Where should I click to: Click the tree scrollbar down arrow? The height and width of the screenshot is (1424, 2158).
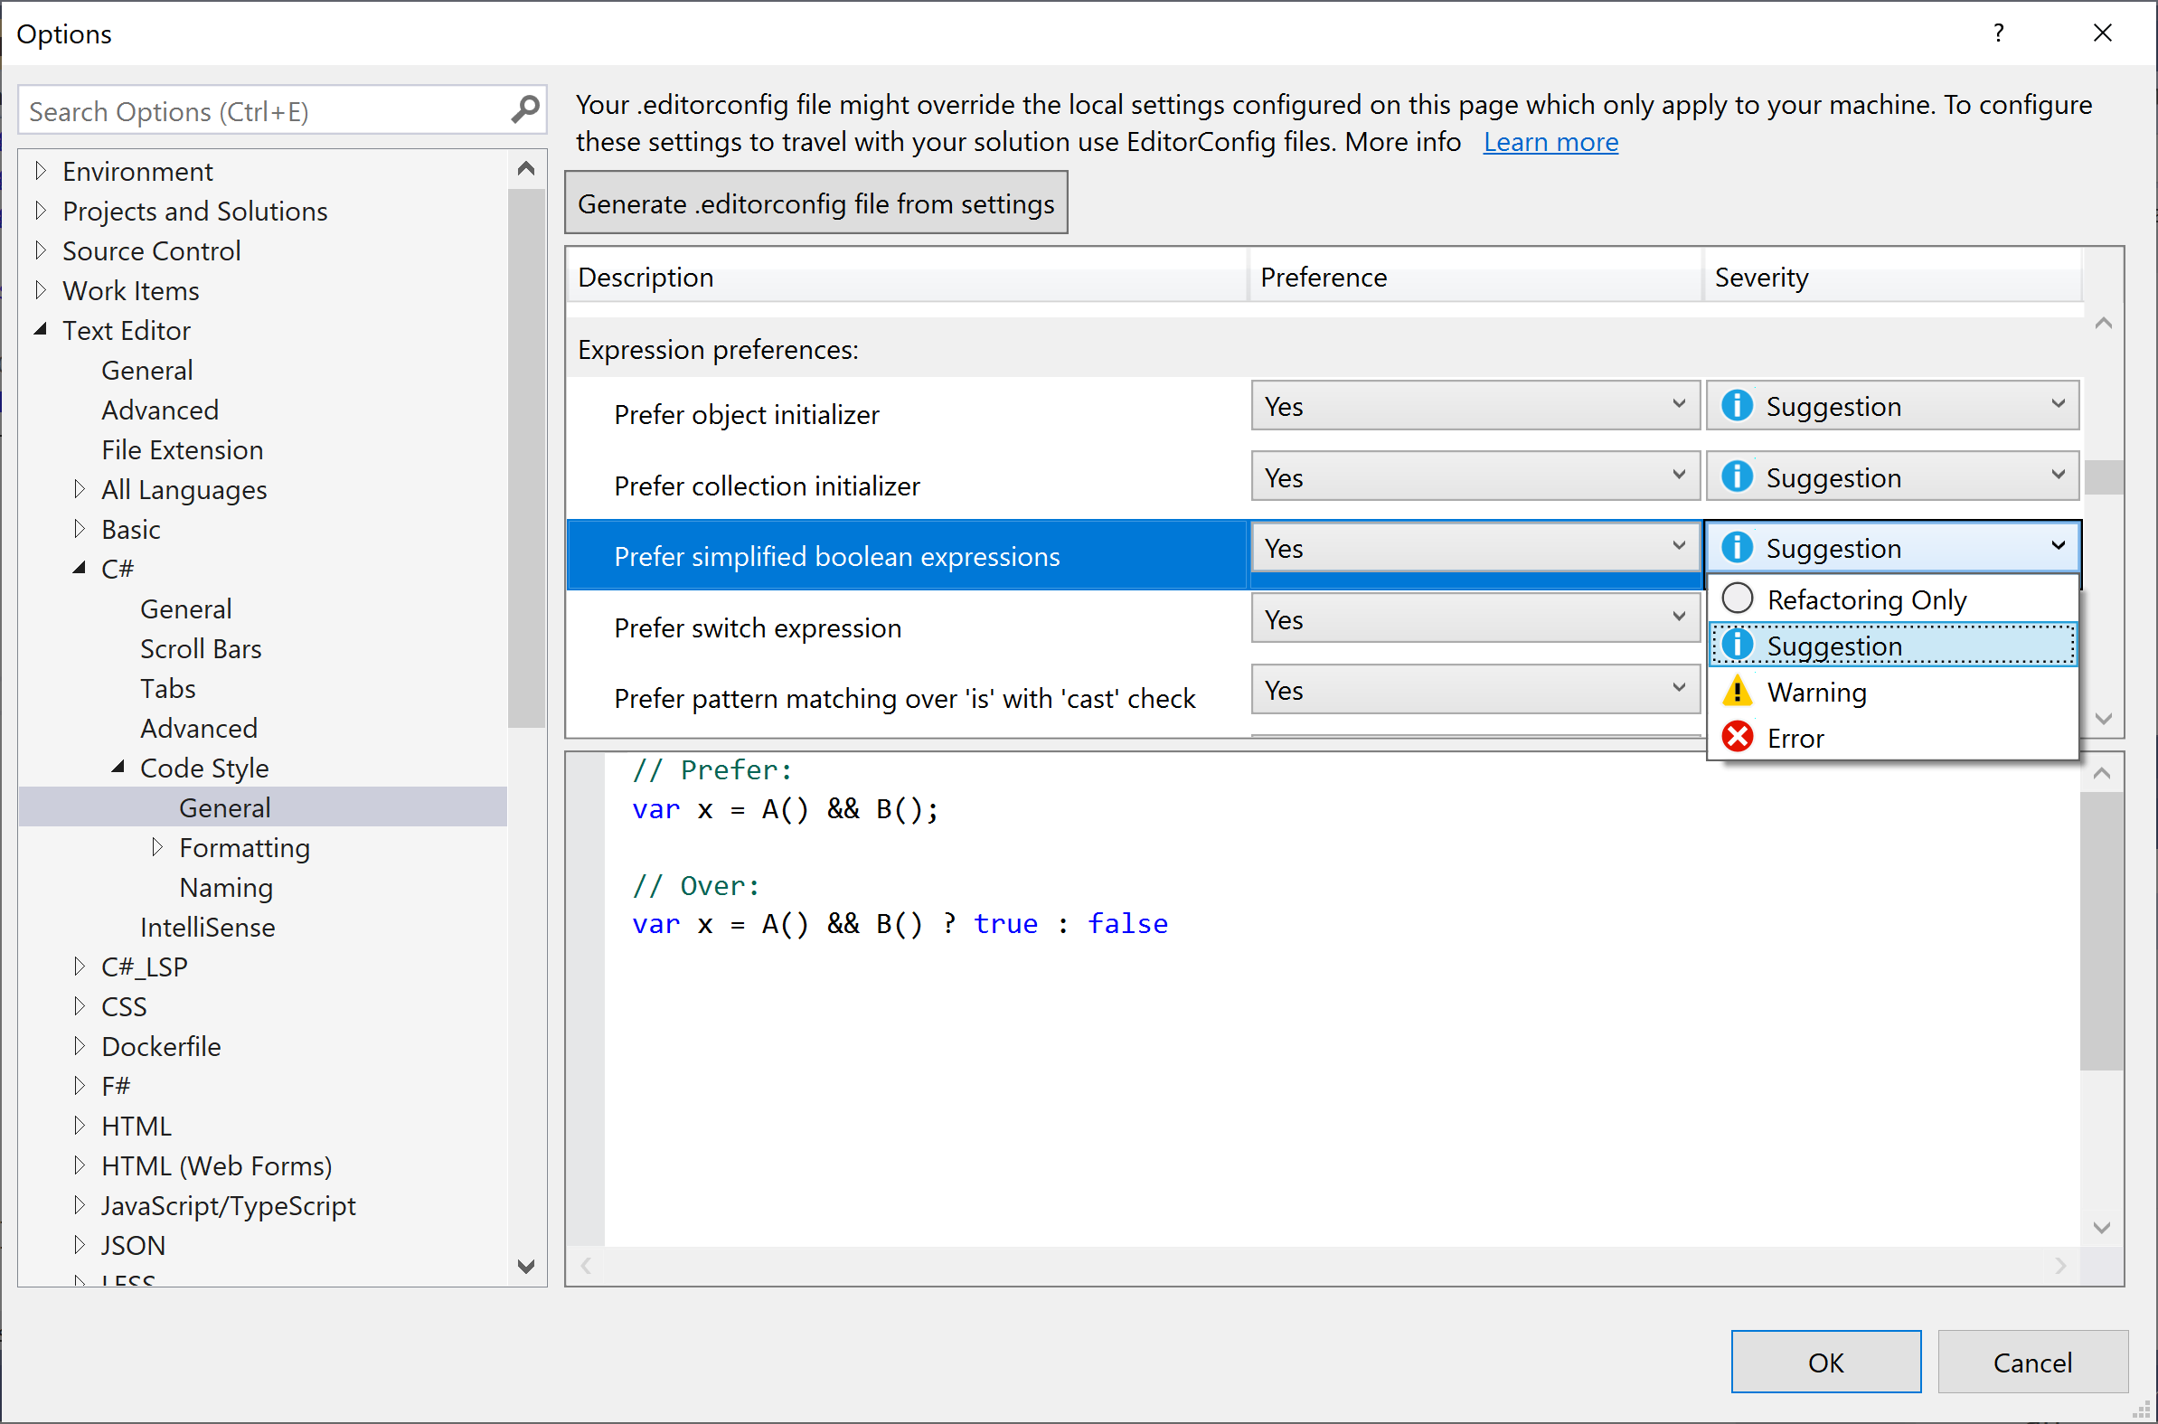click(525, 1266)
